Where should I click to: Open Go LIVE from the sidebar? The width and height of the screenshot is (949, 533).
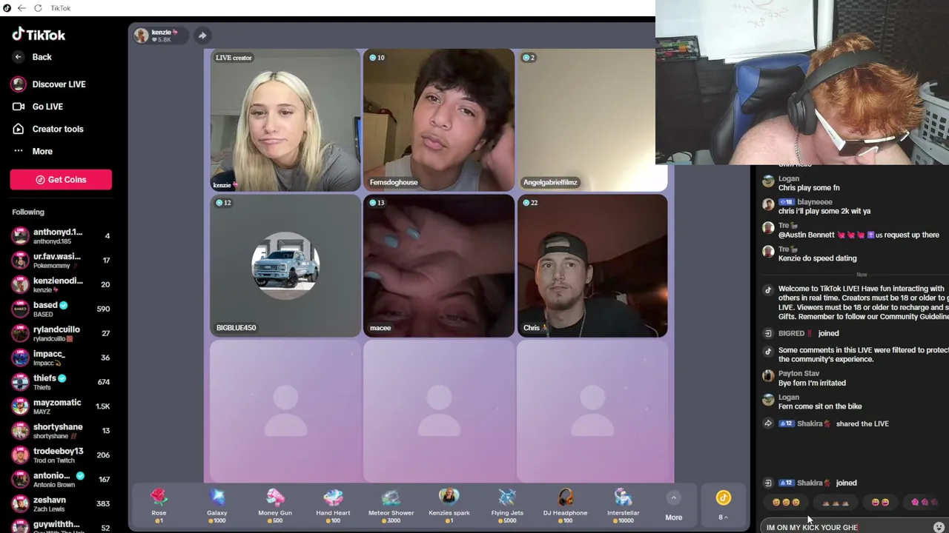(38, 107)
